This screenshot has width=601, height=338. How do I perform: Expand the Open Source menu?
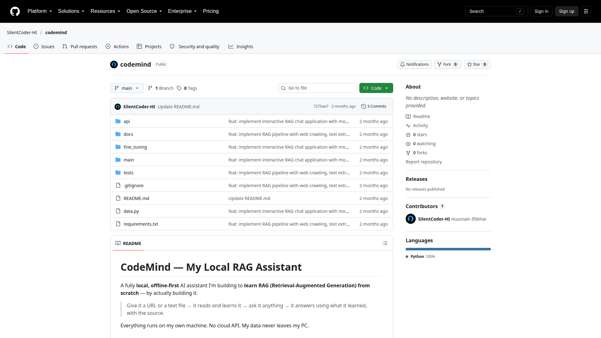click(x=144, y=11)
